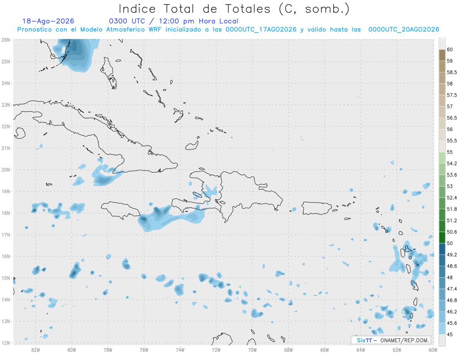
Task: Click the colorbar label "46.8"
Action: pyautogui.click(x=452, y=300)
